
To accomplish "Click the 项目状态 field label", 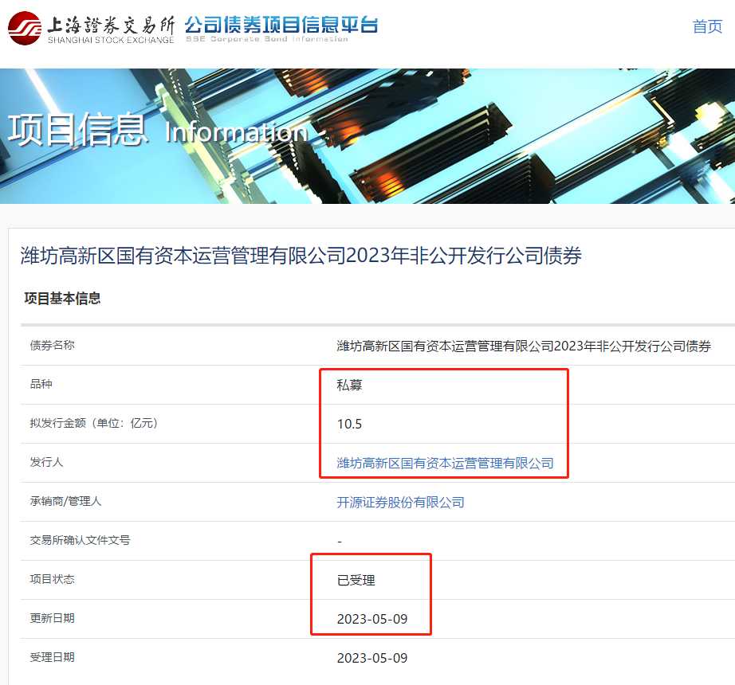I will tap(52, 579).
